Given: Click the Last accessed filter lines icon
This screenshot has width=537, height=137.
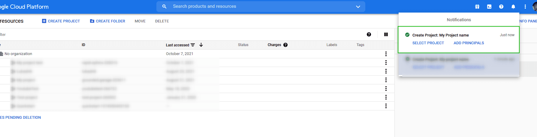Looking at the screenshot, I should point(193,45).
